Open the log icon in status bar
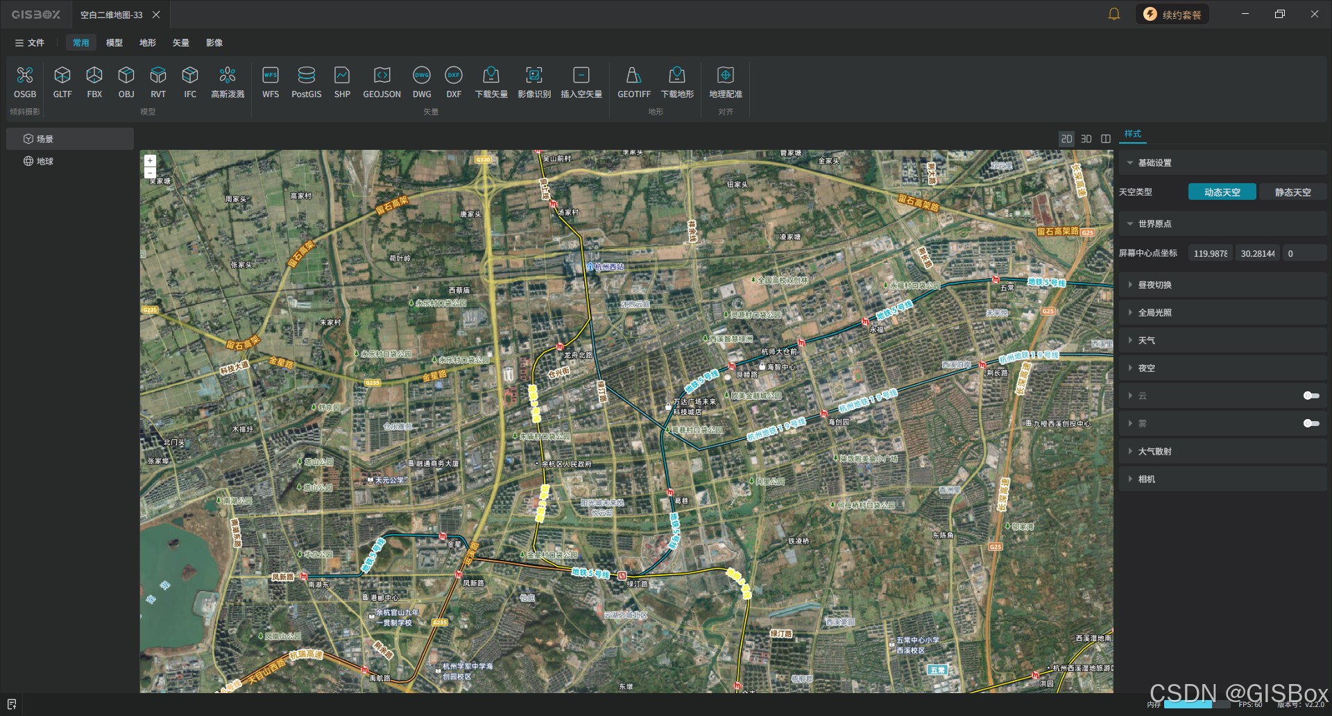The width and height of the screenshot is (1332, 716). [11, 704]
